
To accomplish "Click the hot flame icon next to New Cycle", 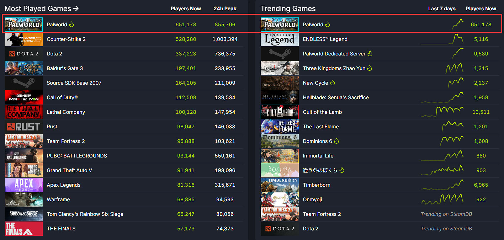I will coord(333,83).
